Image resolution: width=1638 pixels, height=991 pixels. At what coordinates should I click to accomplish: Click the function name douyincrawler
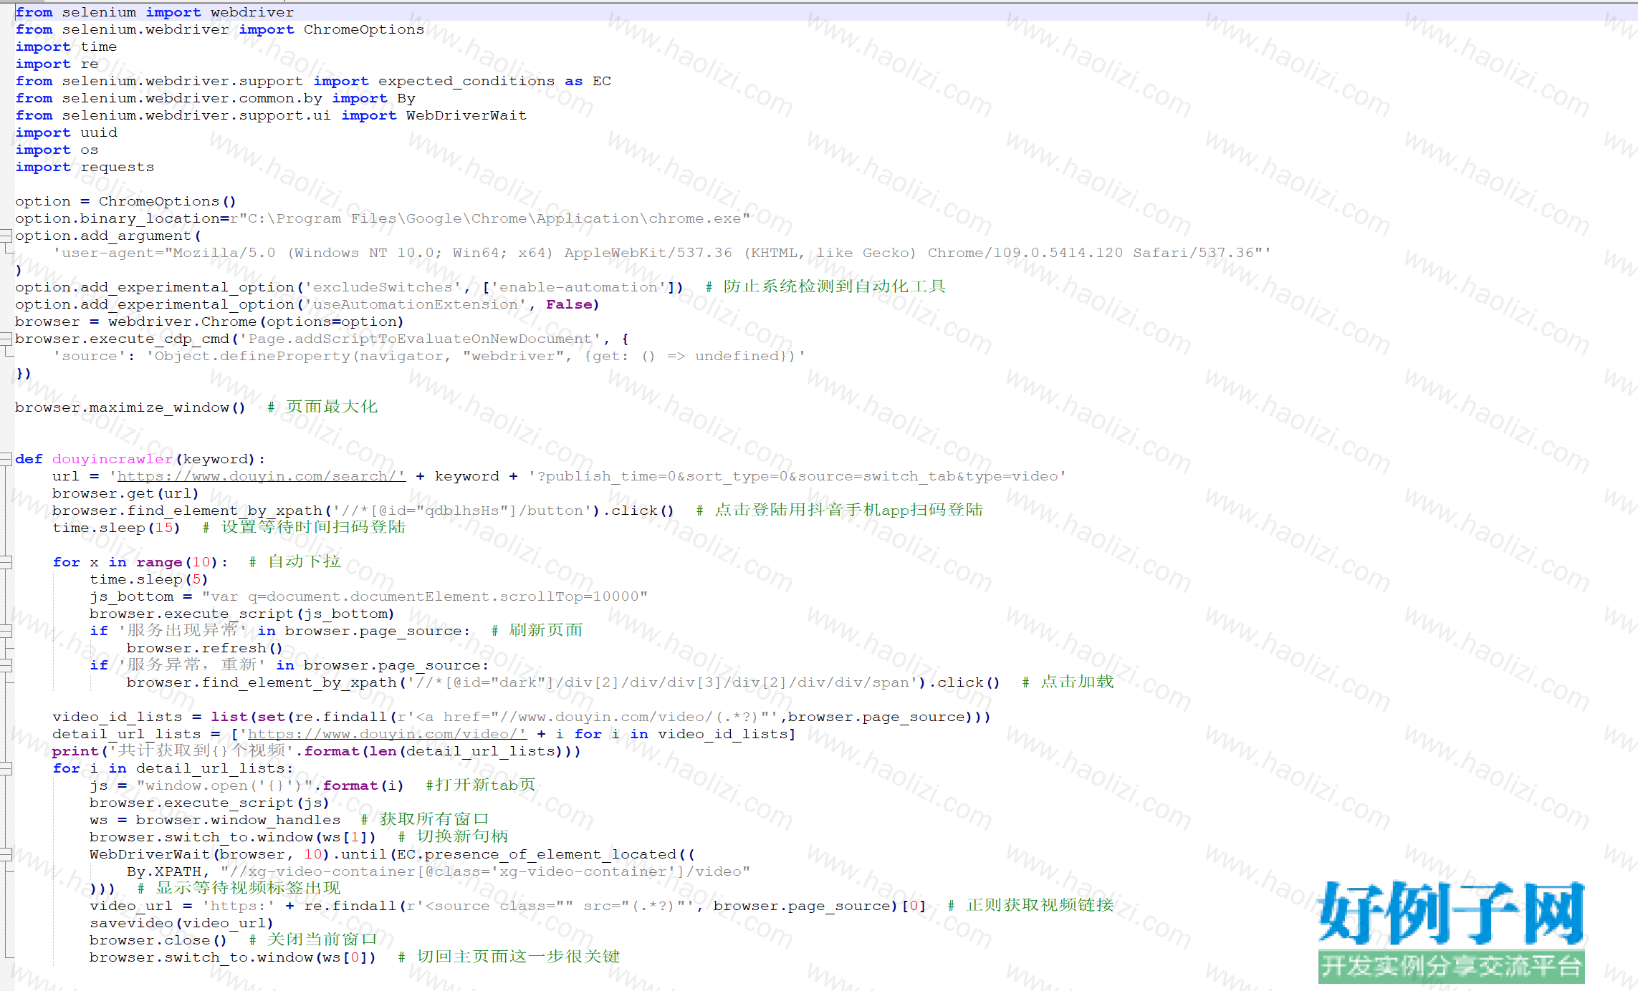tap(112, 459)
